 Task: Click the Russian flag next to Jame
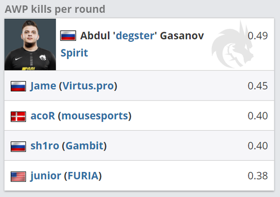[18, 86]
